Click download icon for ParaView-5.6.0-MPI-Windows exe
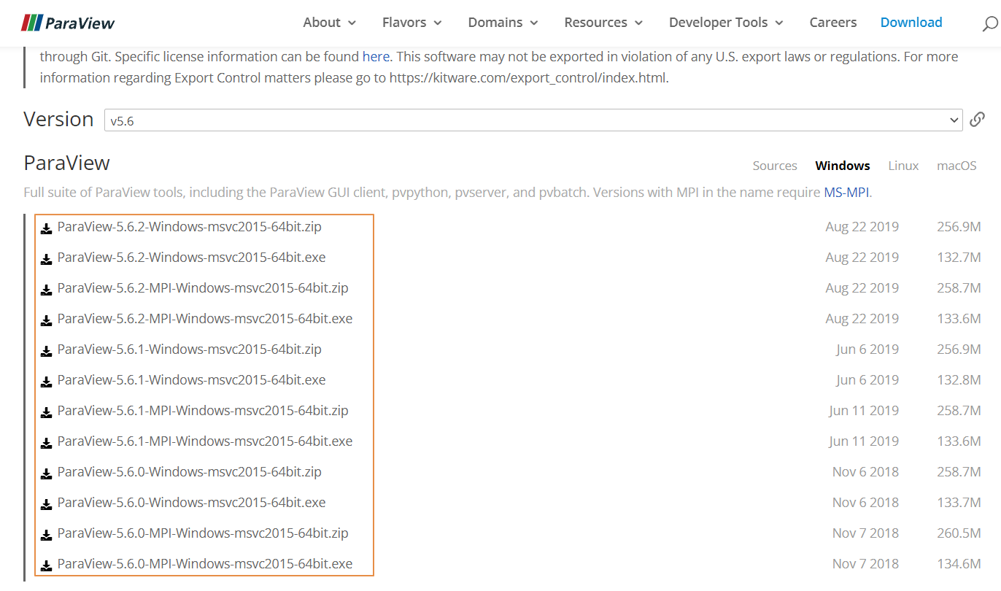The height and width of the screenshot is (591, 1001). (x=46, y=565)
